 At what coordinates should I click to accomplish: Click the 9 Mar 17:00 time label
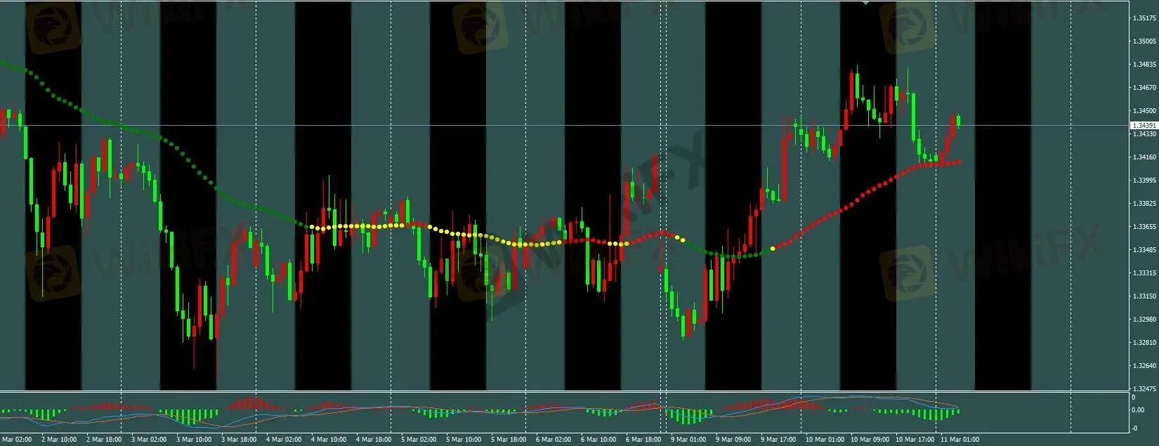[x=778, y=440]
